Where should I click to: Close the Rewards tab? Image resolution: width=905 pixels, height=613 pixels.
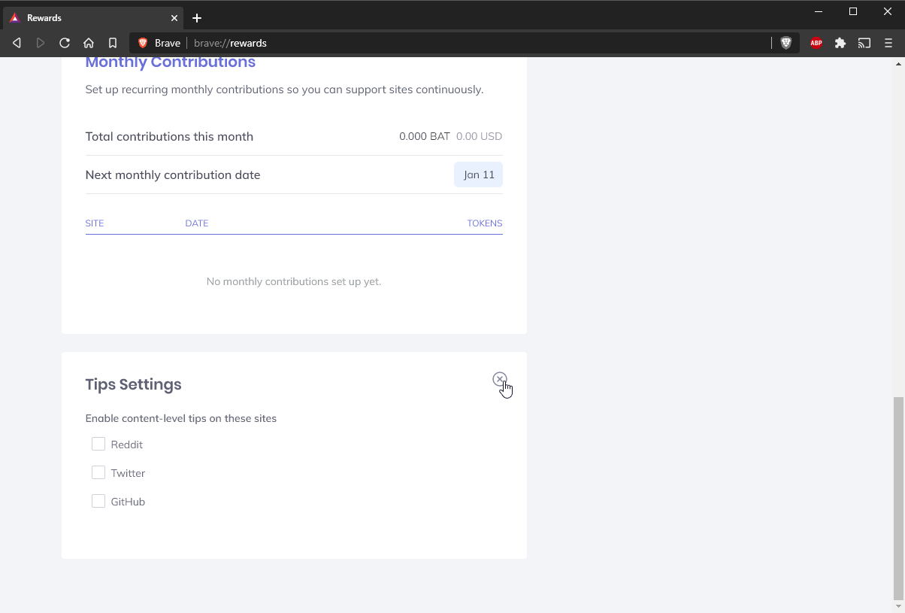[174, 17]
